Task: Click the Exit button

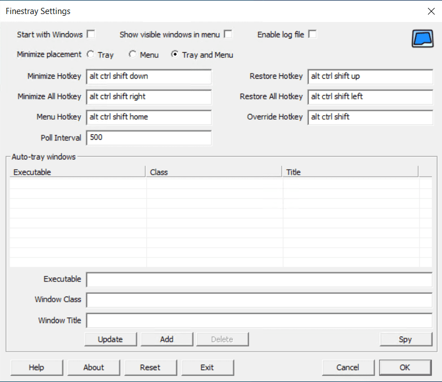Action: [x=208, y=367]
